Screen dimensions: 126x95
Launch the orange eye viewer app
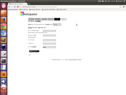[x=4, y=74]
